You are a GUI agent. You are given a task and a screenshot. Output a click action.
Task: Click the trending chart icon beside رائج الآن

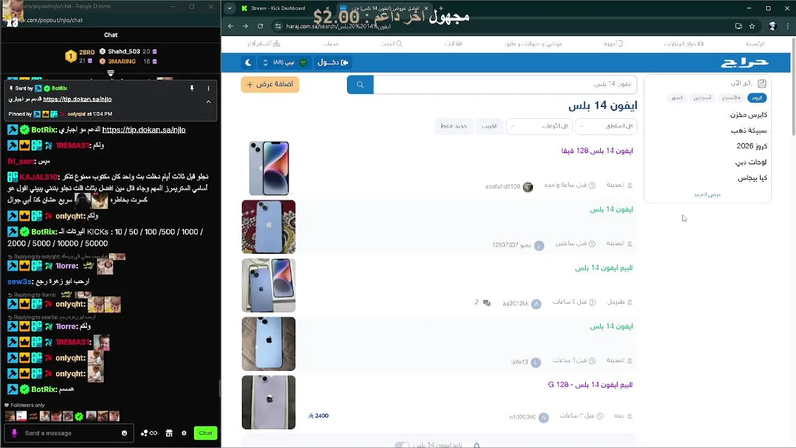click(x=762, y=83)
